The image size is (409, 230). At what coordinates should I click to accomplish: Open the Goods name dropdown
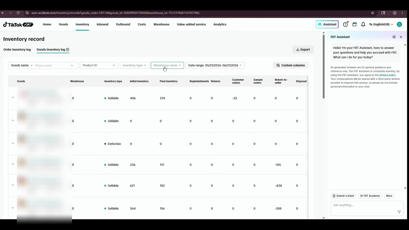tap(22, 65)
